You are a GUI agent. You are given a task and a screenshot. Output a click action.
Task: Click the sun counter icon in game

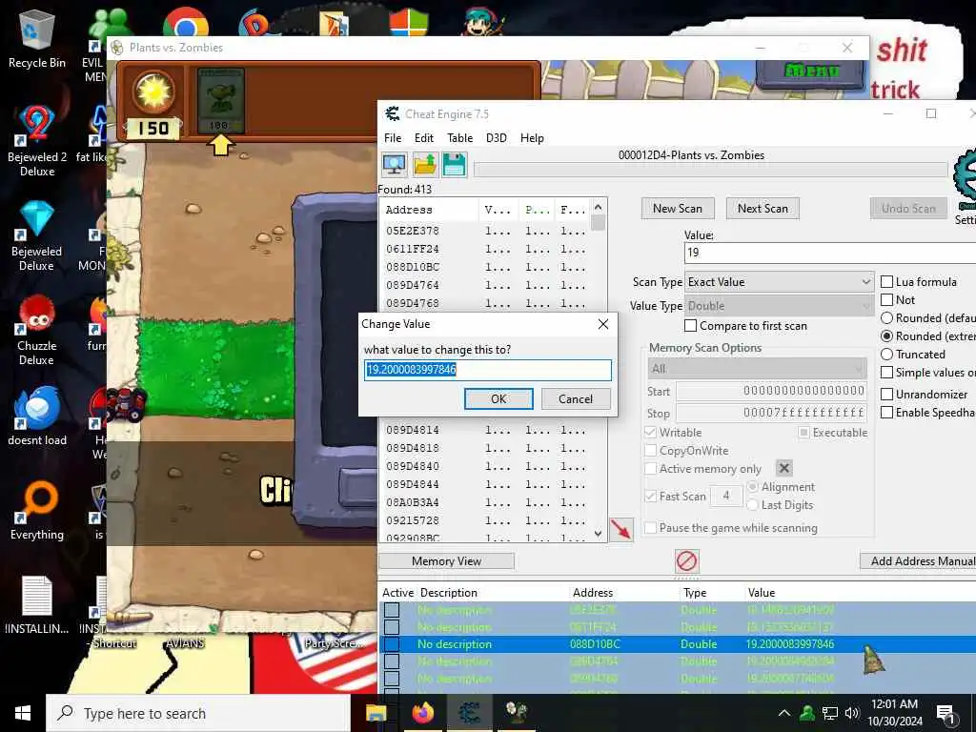click(153, 94)
